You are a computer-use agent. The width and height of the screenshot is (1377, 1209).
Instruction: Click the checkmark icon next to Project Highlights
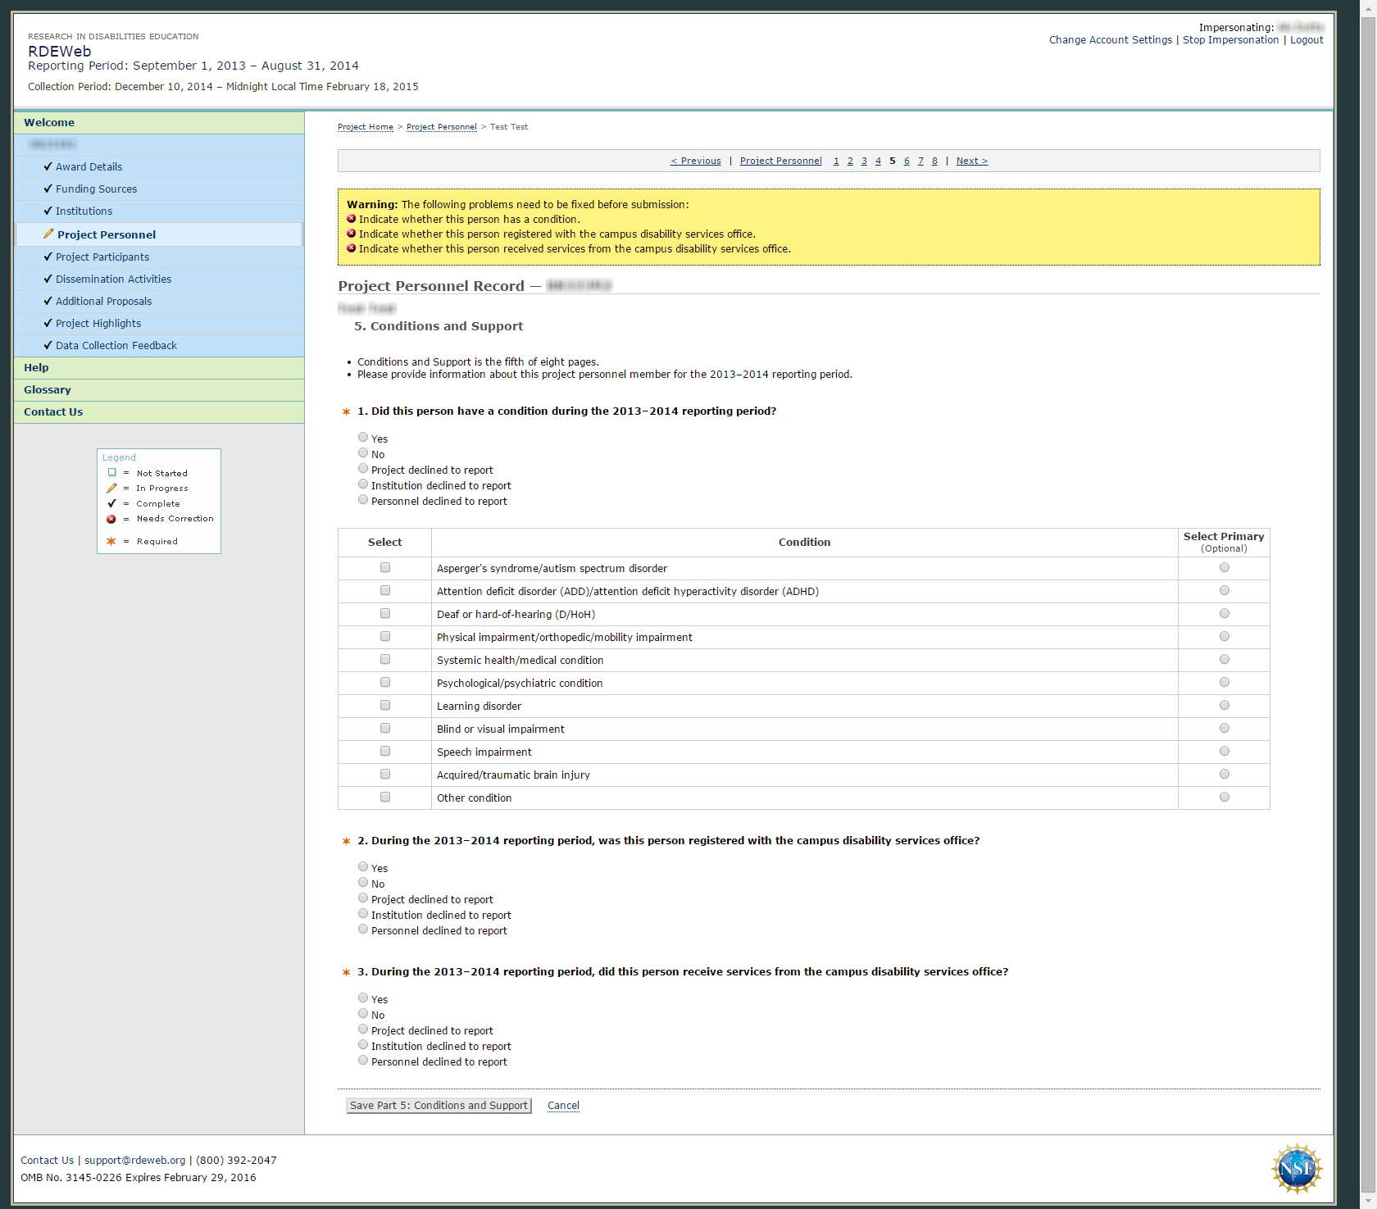48,323
